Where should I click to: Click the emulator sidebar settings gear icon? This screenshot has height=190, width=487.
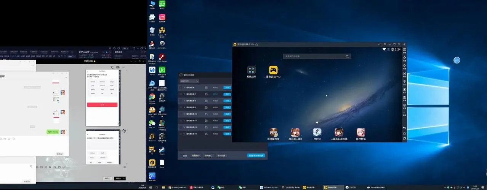404,105
